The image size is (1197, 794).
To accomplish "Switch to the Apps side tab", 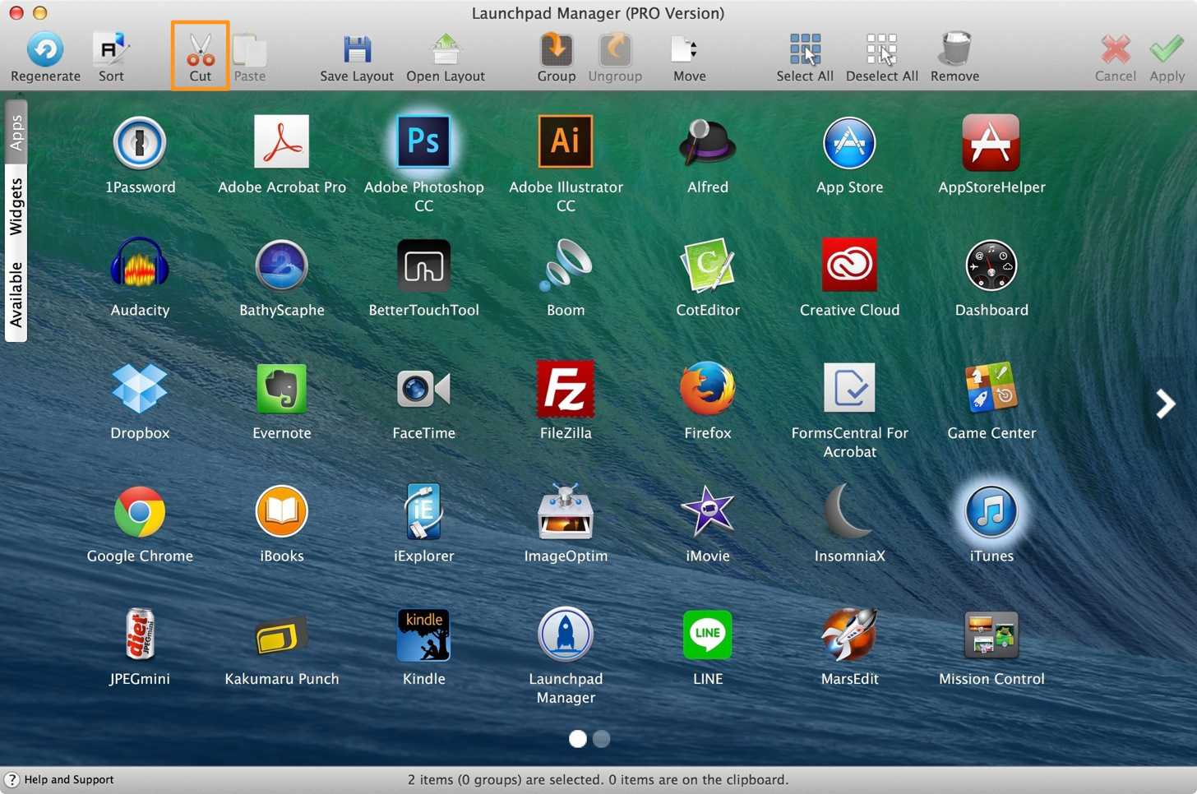I will (16, 132).
